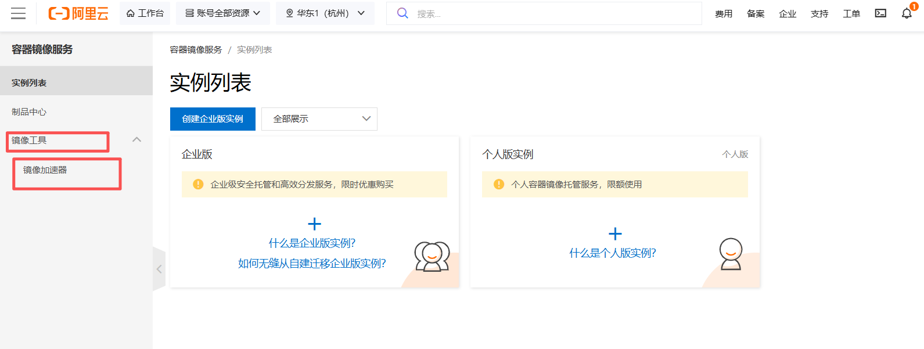The height and width of the screenshot is (349, 924).
Task: Open the 什么是企业版实例? link
Action: (312, 243)
